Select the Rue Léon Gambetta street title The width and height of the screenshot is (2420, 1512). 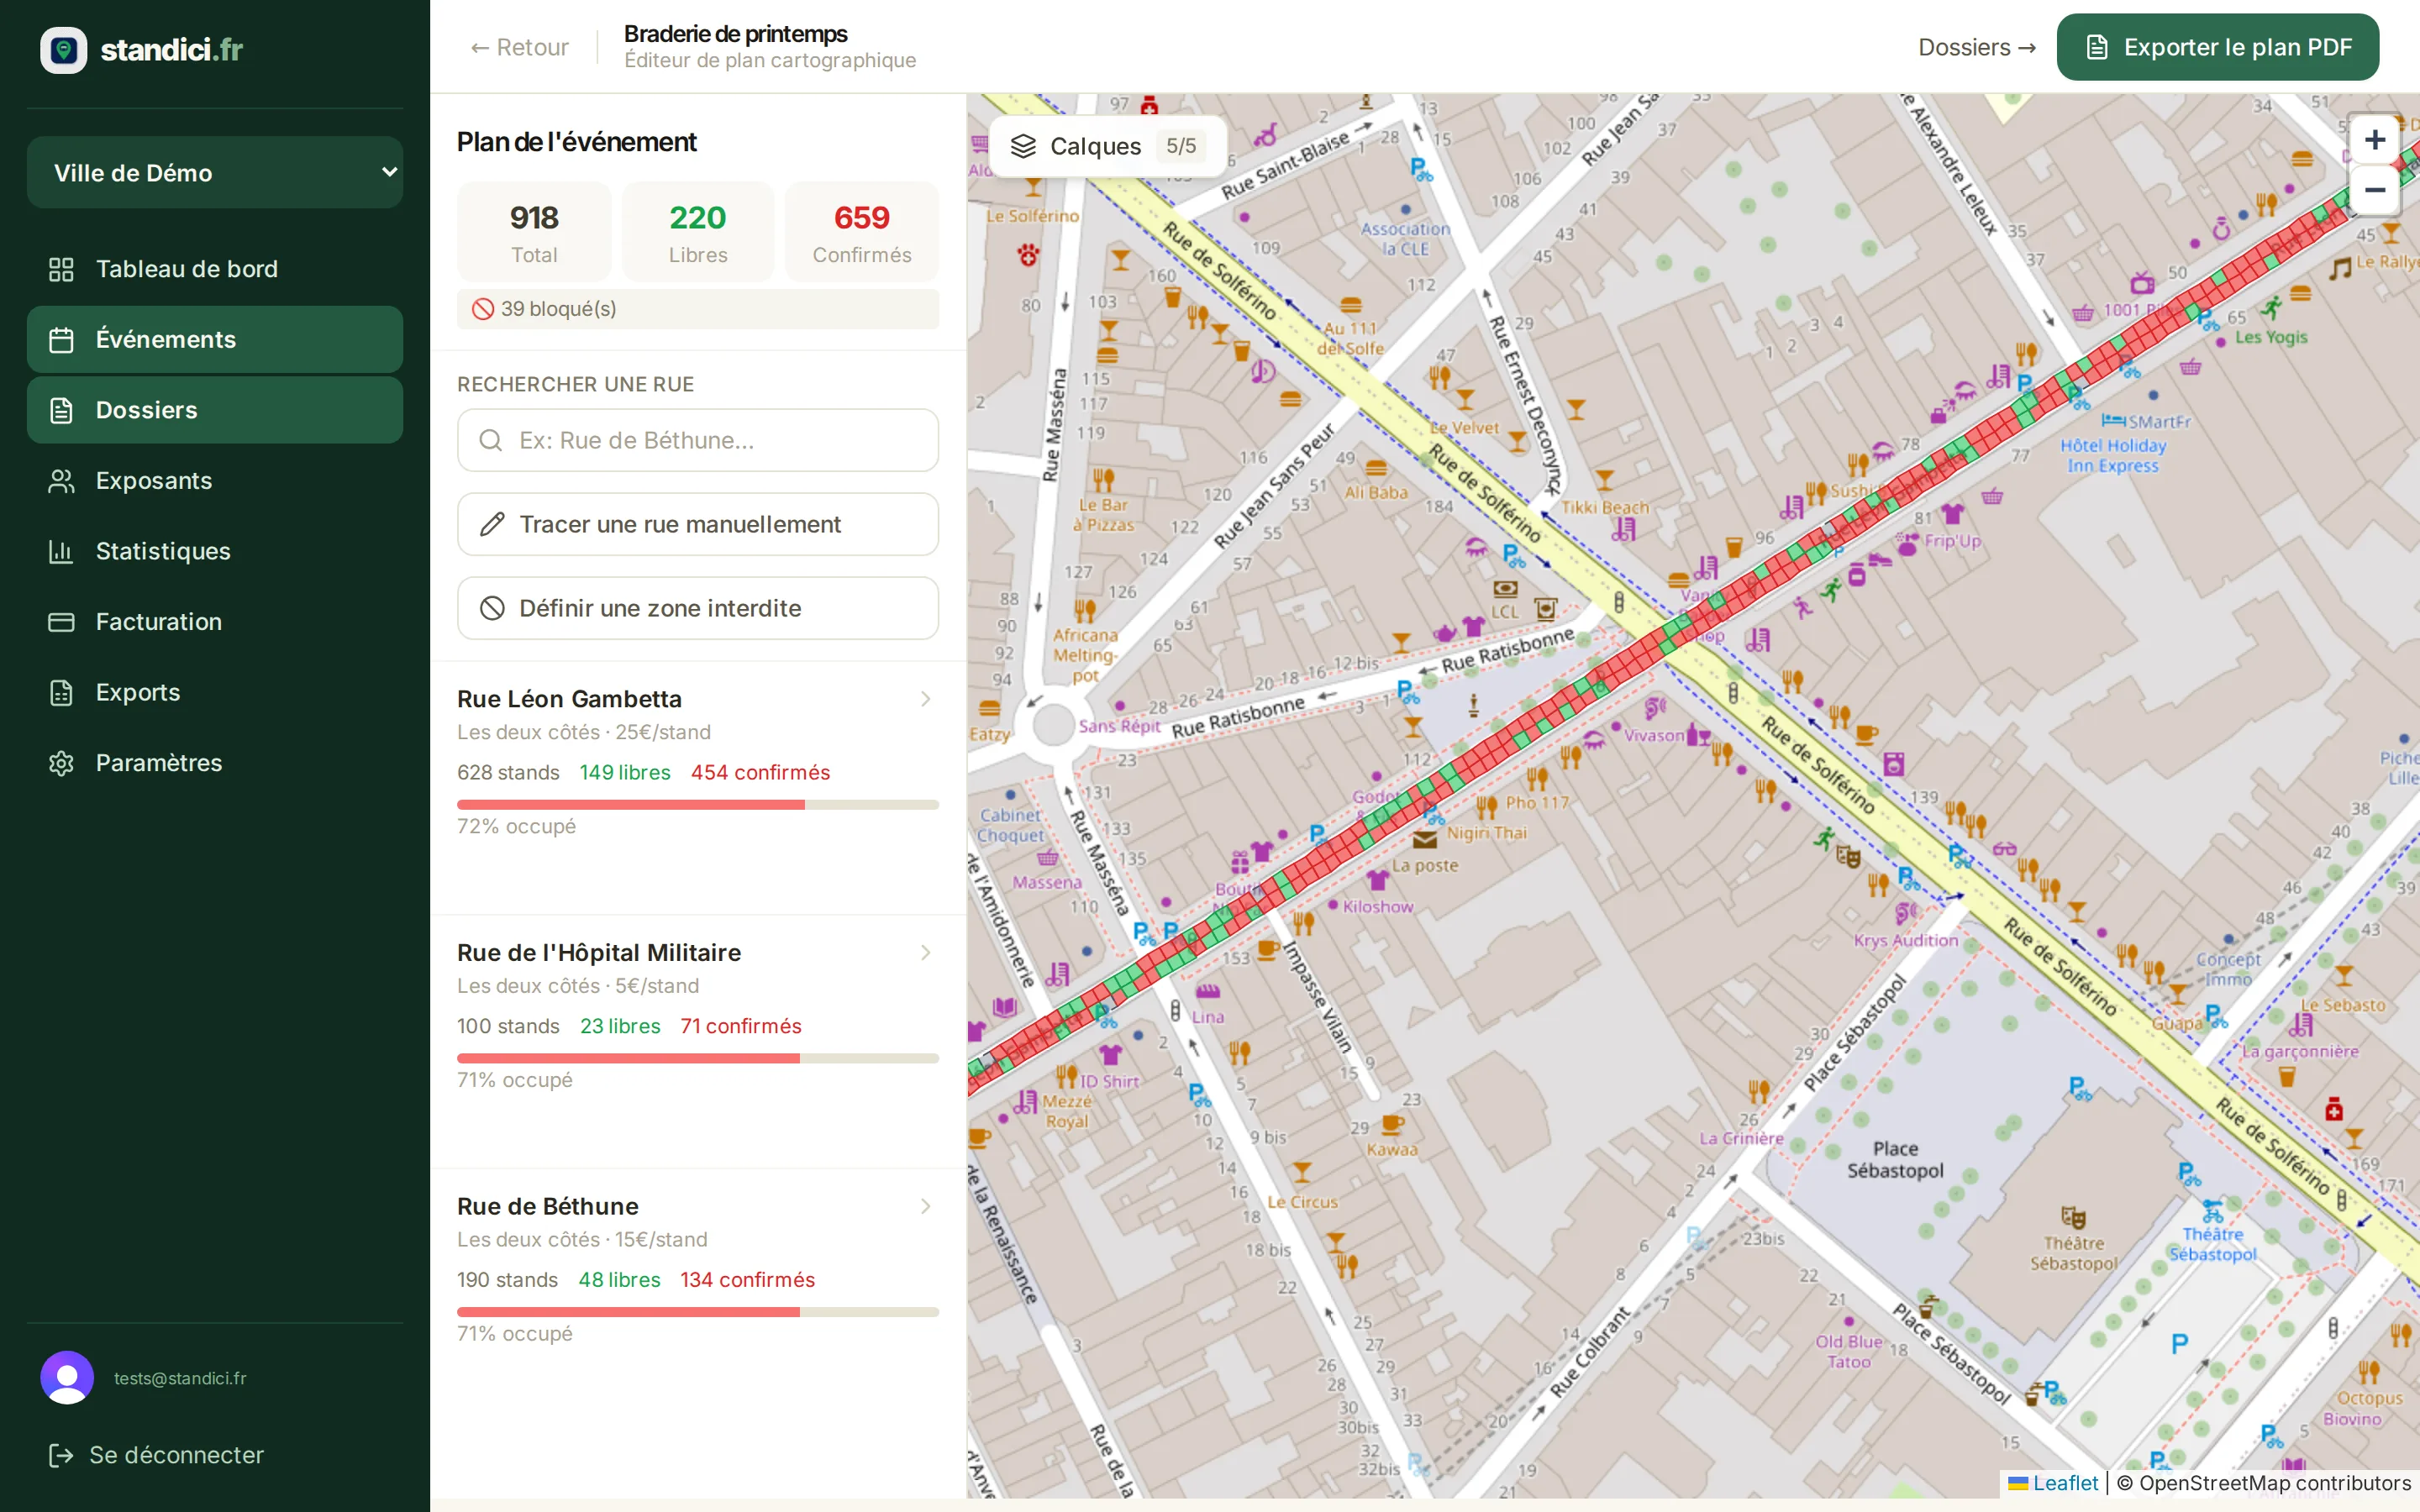(x=569, y=699)
